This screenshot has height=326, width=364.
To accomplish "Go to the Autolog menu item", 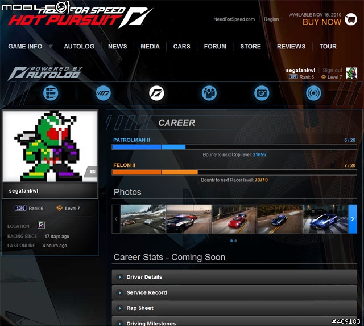I will pyautogui.click(x=79, y=46).
